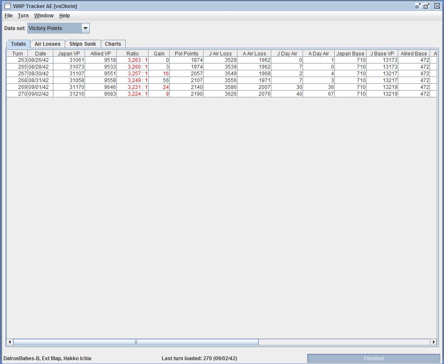
Task: Click the Finished progress bar
Action: [373, 358]
